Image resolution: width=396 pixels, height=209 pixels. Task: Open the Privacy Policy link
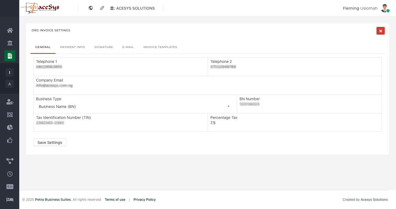click(144, 200)
